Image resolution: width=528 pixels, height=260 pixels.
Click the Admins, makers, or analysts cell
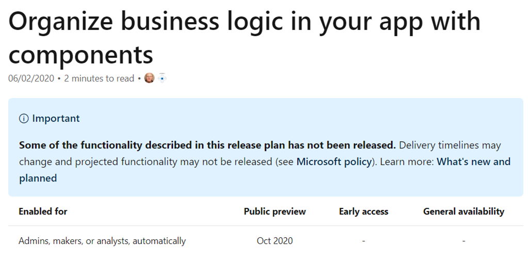click(103, 241)
